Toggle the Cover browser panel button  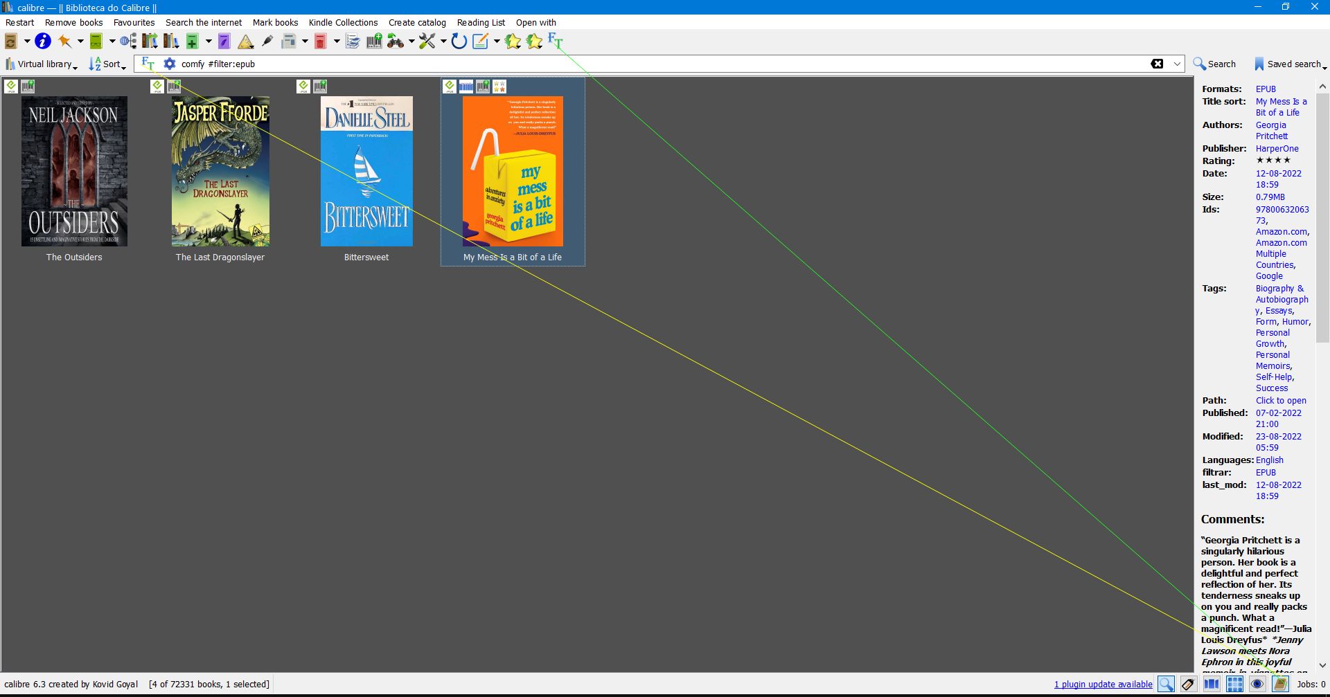[x=1212, y=684]
